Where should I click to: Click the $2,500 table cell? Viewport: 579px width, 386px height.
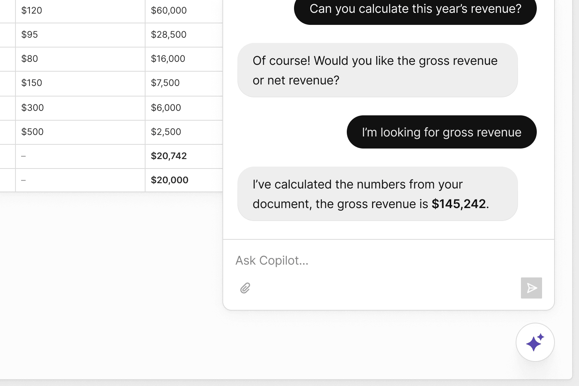coord(166,132)
